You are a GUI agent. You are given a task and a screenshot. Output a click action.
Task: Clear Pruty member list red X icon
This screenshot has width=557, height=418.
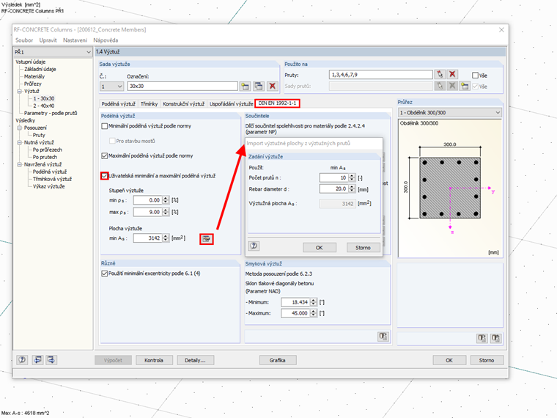[452, 74]
